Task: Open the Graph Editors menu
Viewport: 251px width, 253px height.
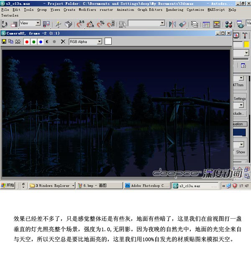Action: click(150, 10)
